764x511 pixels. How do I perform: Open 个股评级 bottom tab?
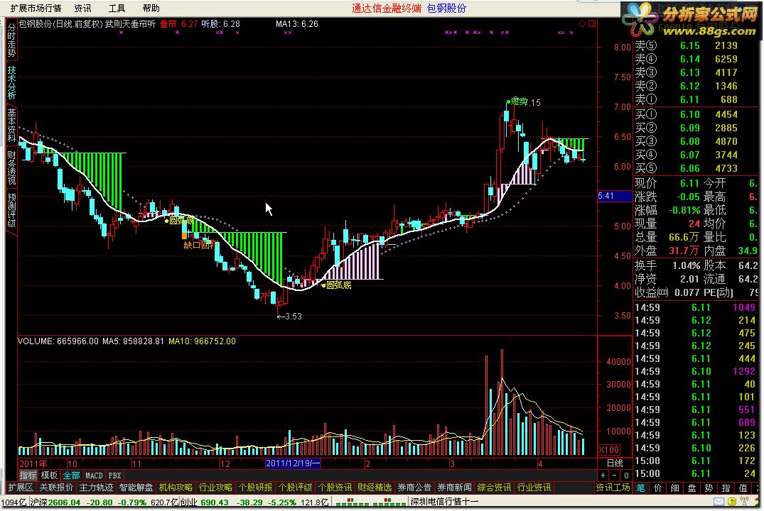pos(295,488)
